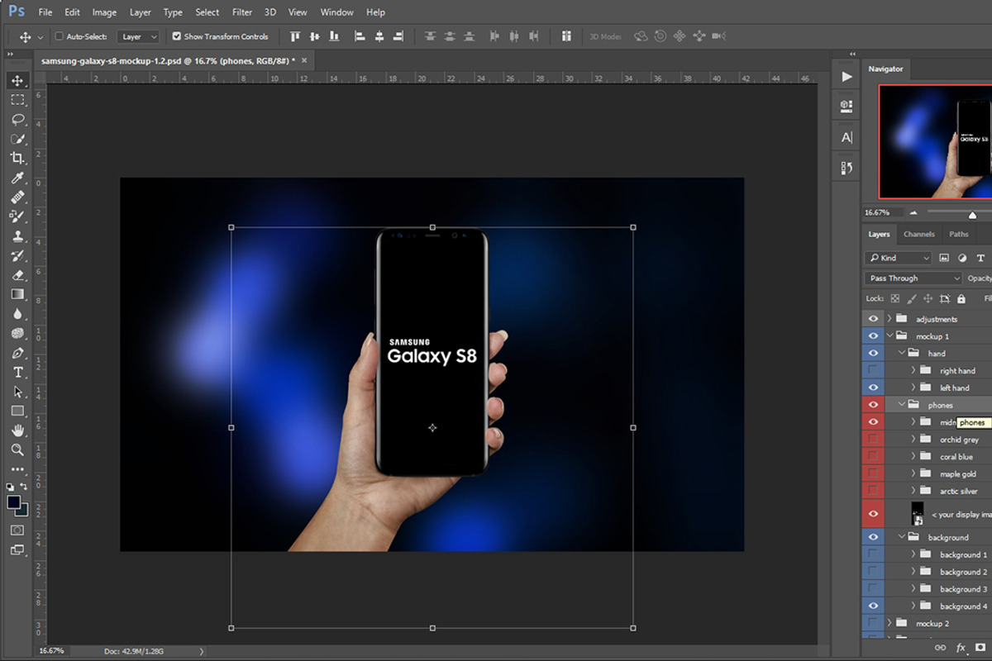Expand the mockup 2 group
This screenshot has width=992, height=661.
[889, 623]
